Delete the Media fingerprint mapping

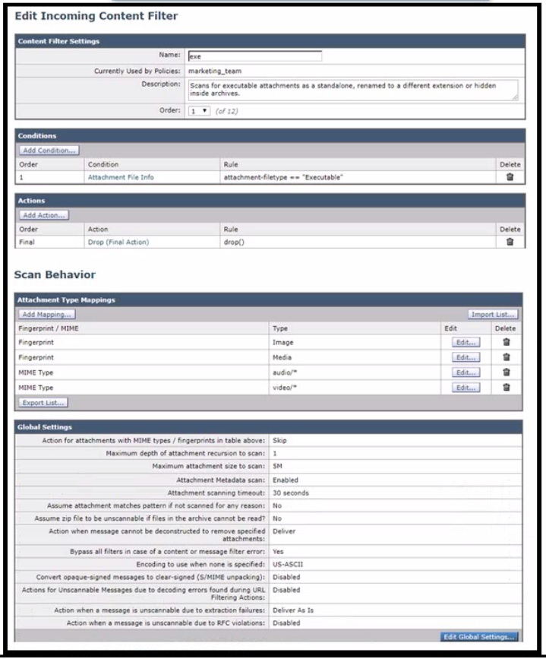pos(507,357)
